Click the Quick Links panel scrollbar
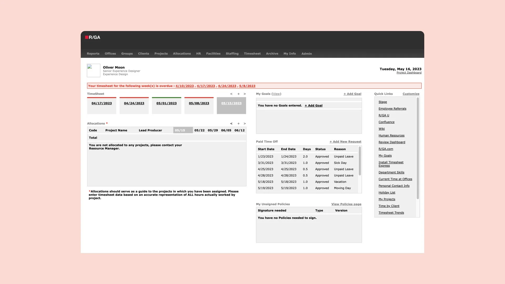505x284 pixels. [x=417, y=149]
